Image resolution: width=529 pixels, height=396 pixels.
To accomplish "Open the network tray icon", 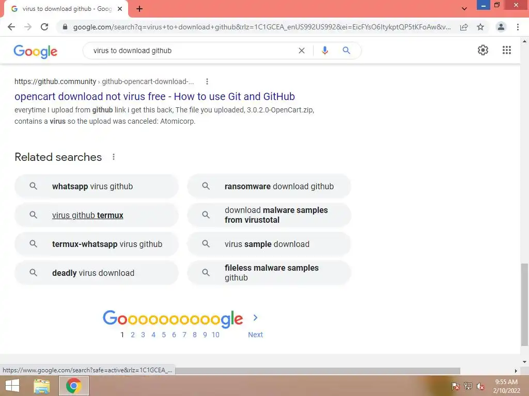I will coord(468,386).
